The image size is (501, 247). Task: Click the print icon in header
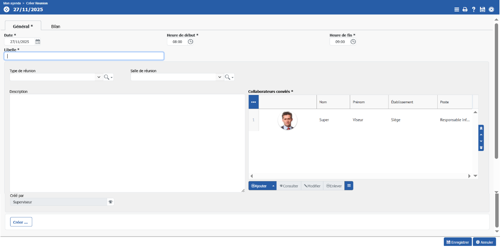point(465,10)
